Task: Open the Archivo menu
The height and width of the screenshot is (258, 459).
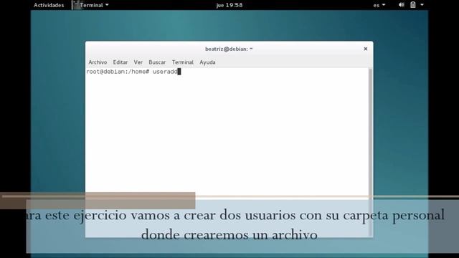Action: [98, 62]
